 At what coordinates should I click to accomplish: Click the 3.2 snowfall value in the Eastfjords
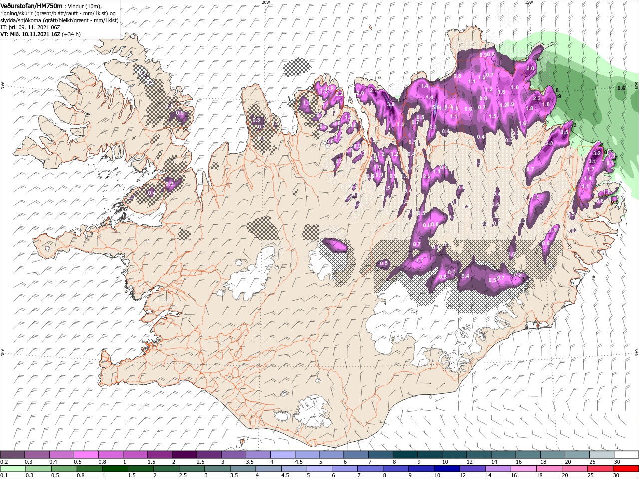click(597, 154)
